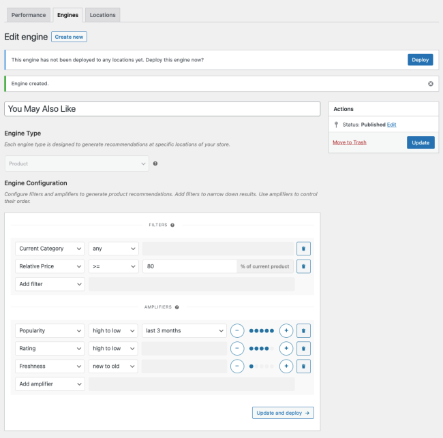Open the Add filter dropdown
The image size is (443, 438).
pos(50,284)
